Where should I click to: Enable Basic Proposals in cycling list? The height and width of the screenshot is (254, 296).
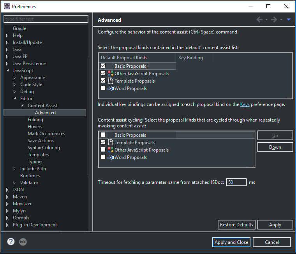click(103, 135)
